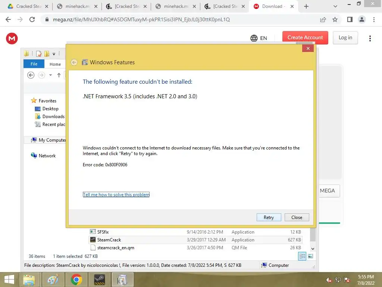Click the Chrome forward arrow

20,19
